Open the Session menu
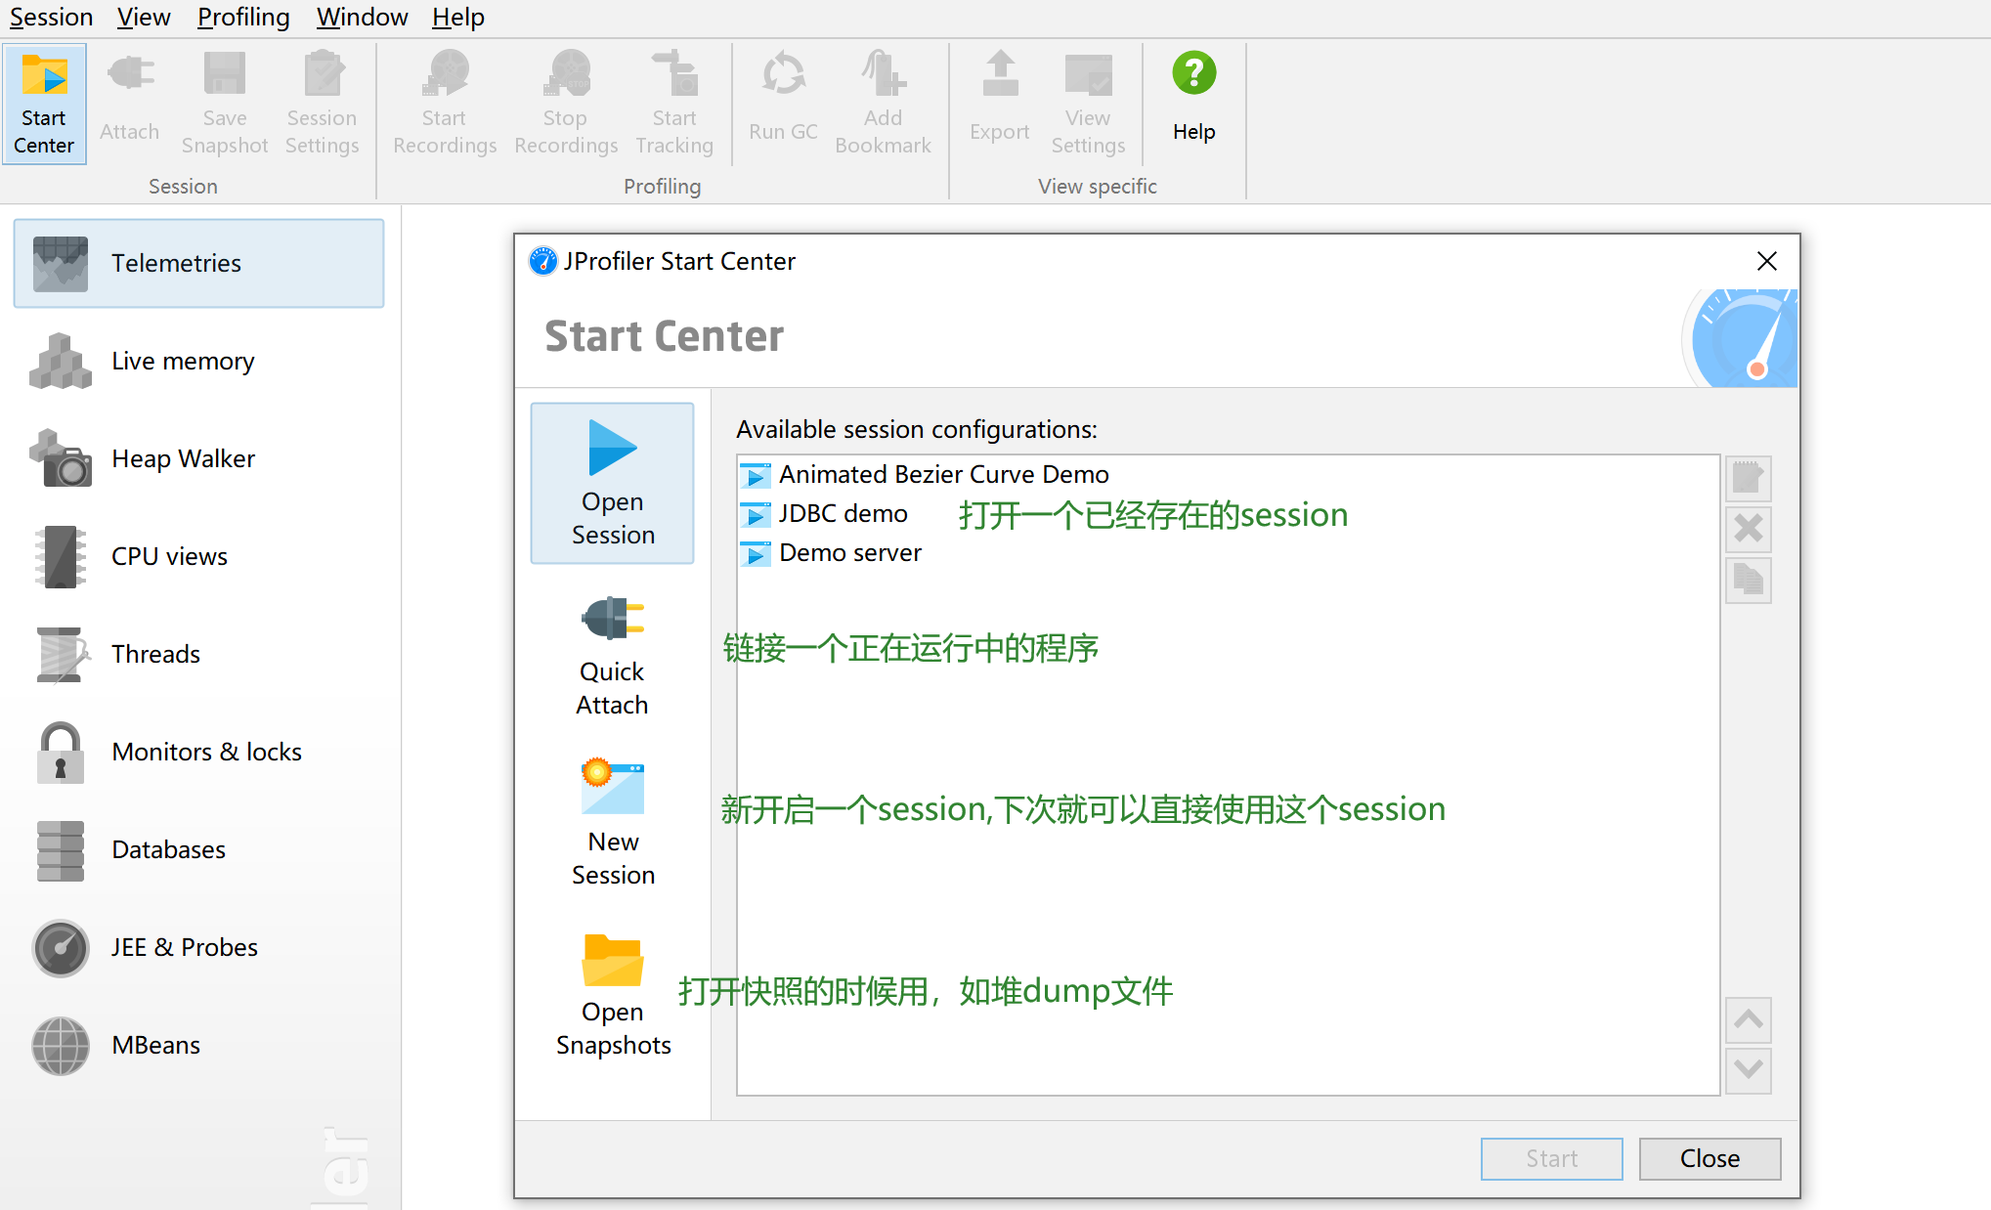Image resolution: width=1991 pixels, height=1210 pixels. (x=51, y=17)
